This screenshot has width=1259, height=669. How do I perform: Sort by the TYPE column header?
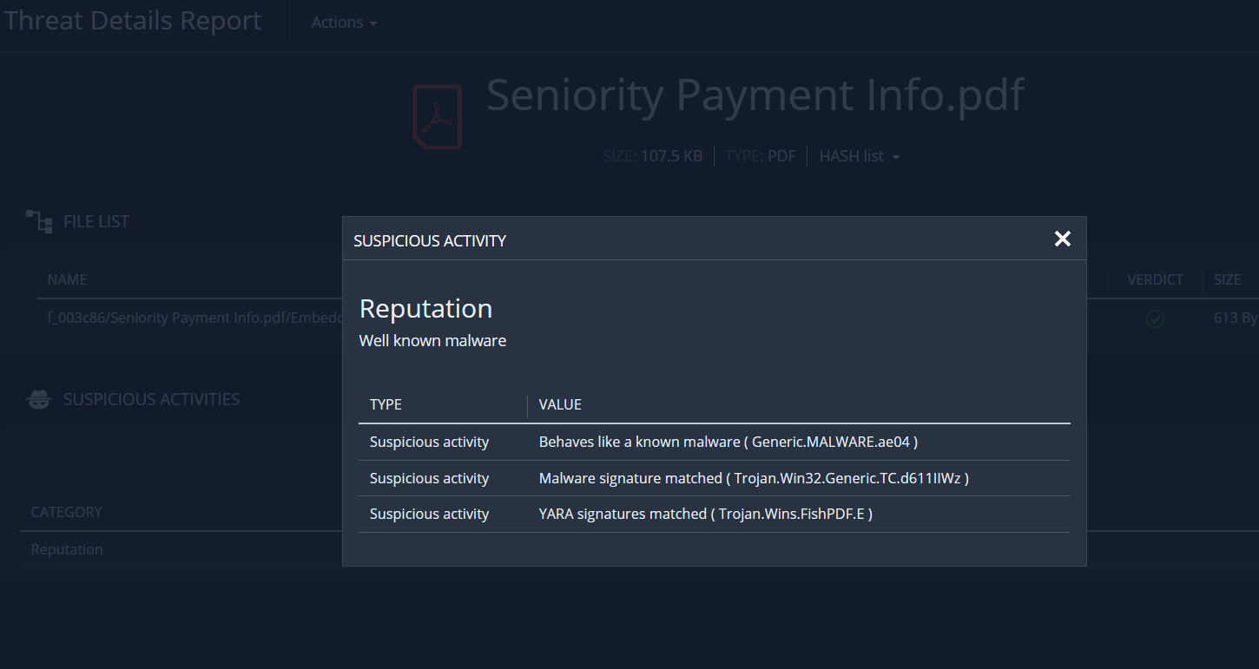tap(386, 404)
